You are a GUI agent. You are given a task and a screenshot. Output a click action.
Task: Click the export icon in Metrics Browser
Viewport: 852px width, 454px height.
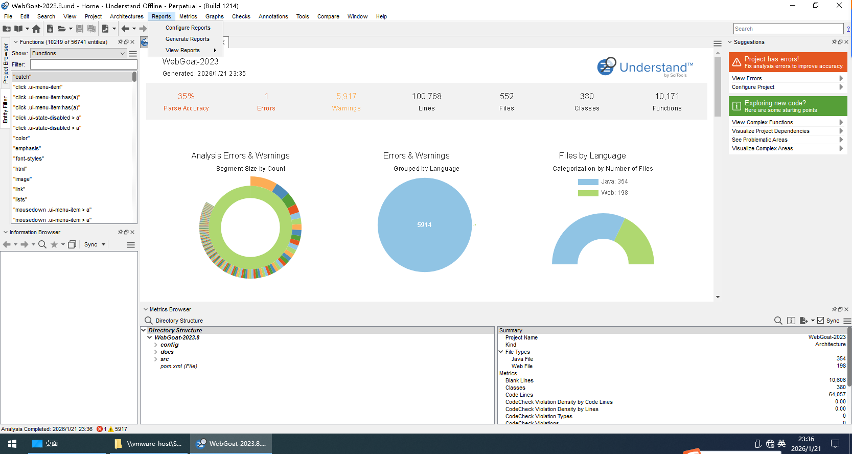[x=803, y=321]
